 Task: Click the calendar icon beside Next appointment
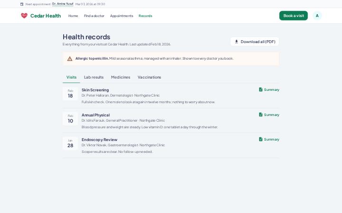click(22, 4)
